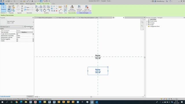Click the Trim/Extend tool in Modifica panel

(49, 10)
